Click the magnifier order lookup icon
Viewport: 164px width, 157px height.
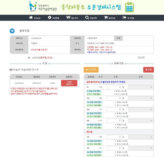(87, 17)
